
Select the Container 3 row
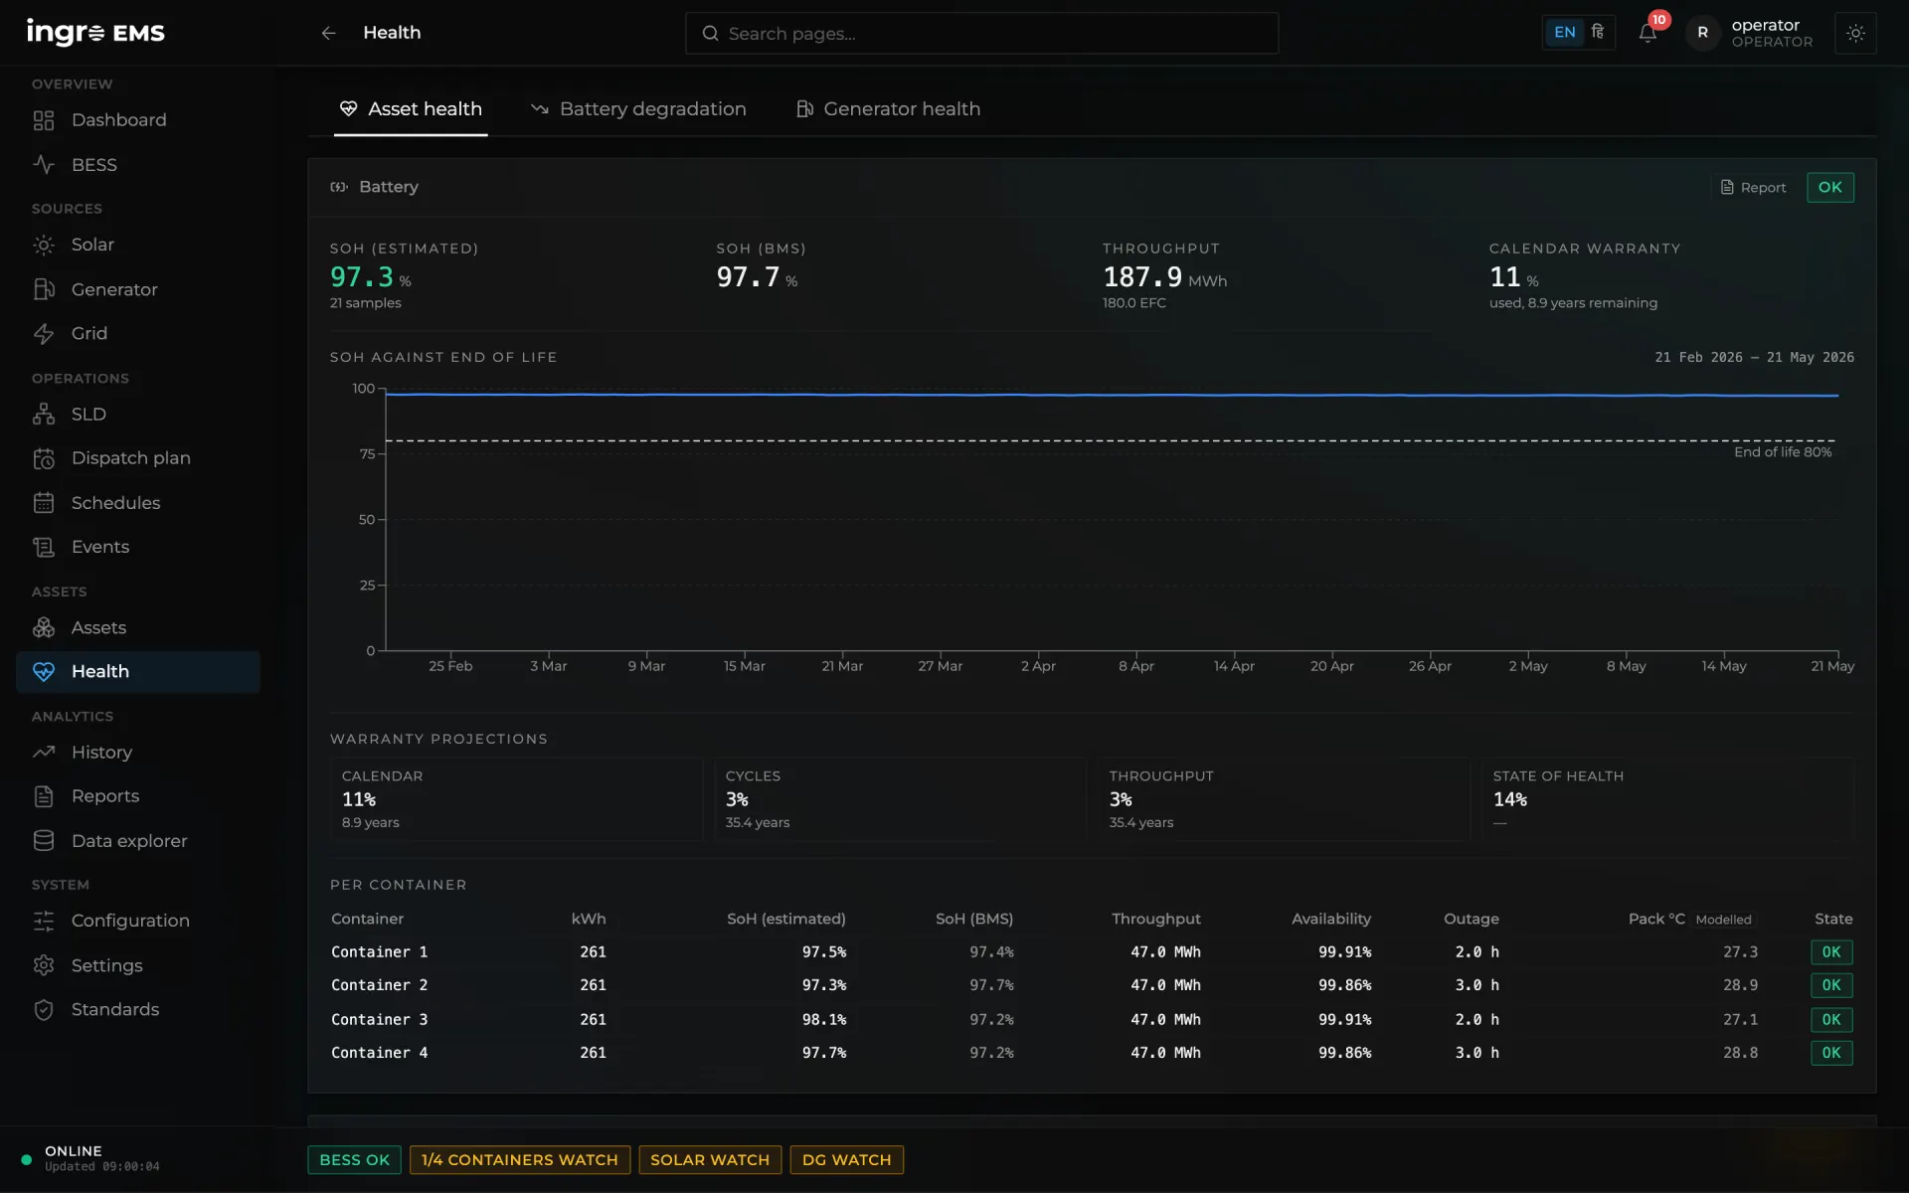point(1092,1020)
